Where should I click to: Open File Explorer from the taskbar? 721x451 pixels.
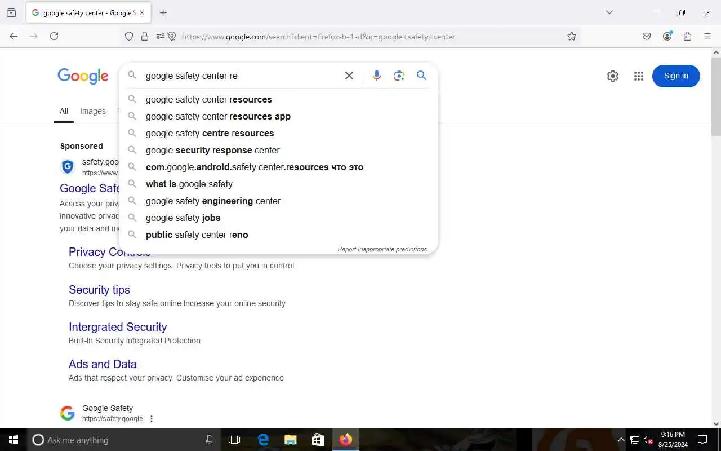(291, 440)
